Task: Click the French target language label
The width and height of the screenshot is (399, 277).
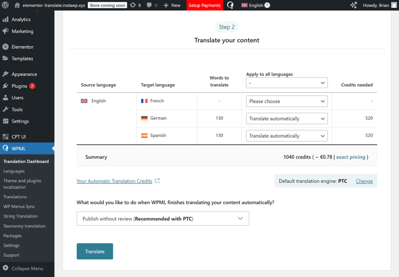Action: [157, 101]
